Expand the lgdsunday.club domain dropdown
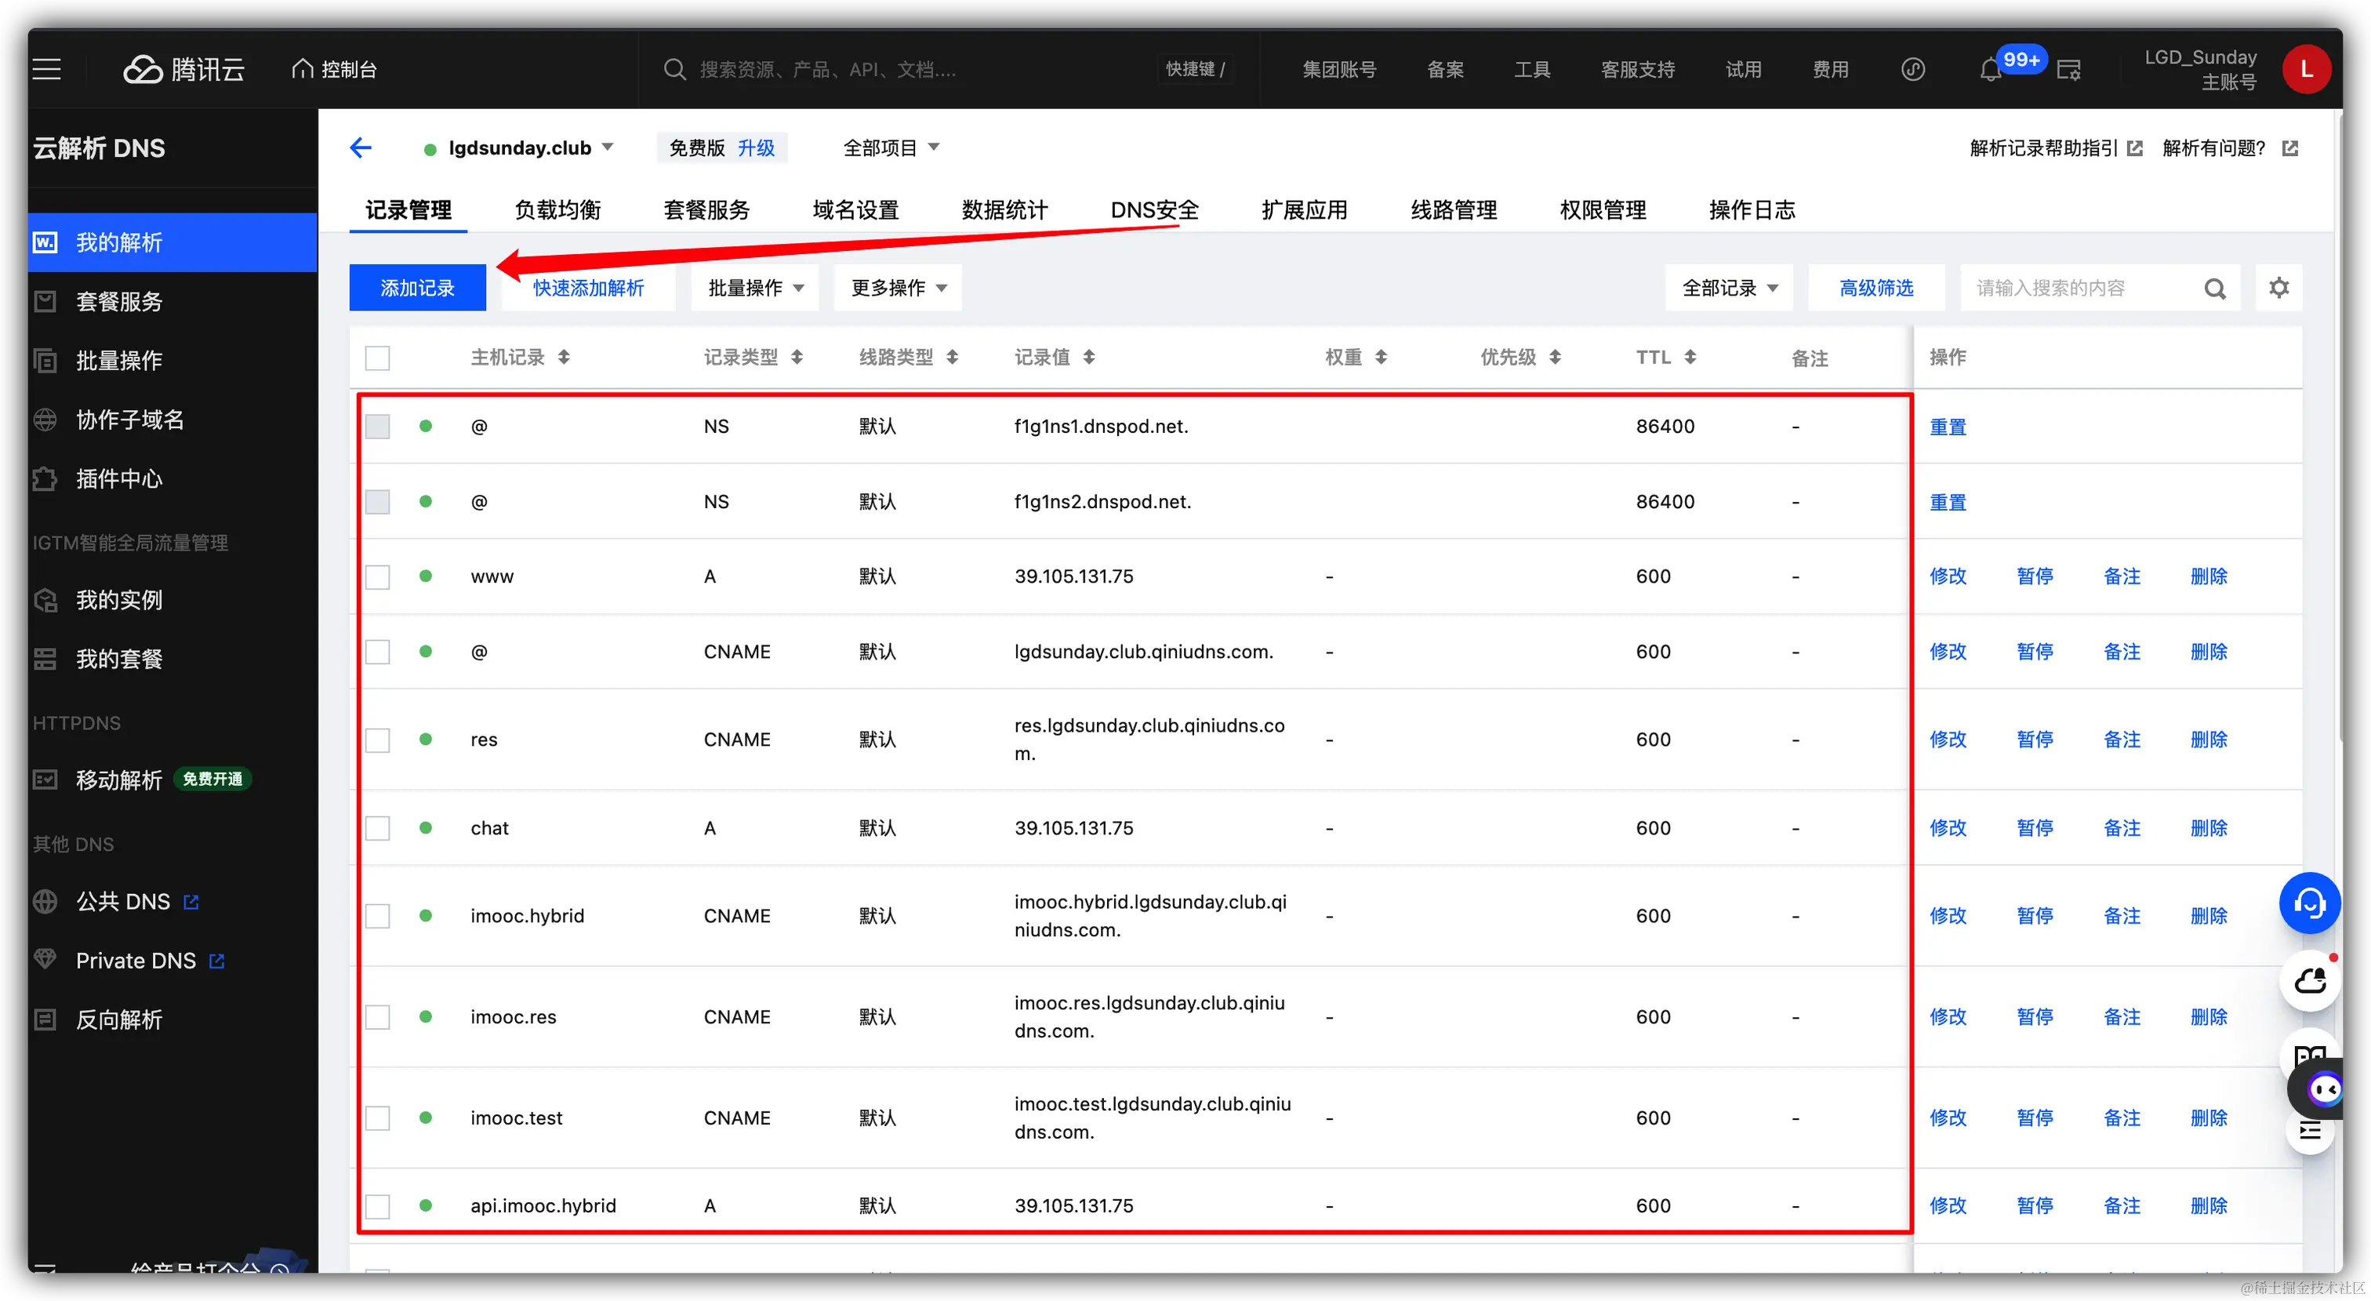Screen dimensions: 2371x1301 [608, 147]
